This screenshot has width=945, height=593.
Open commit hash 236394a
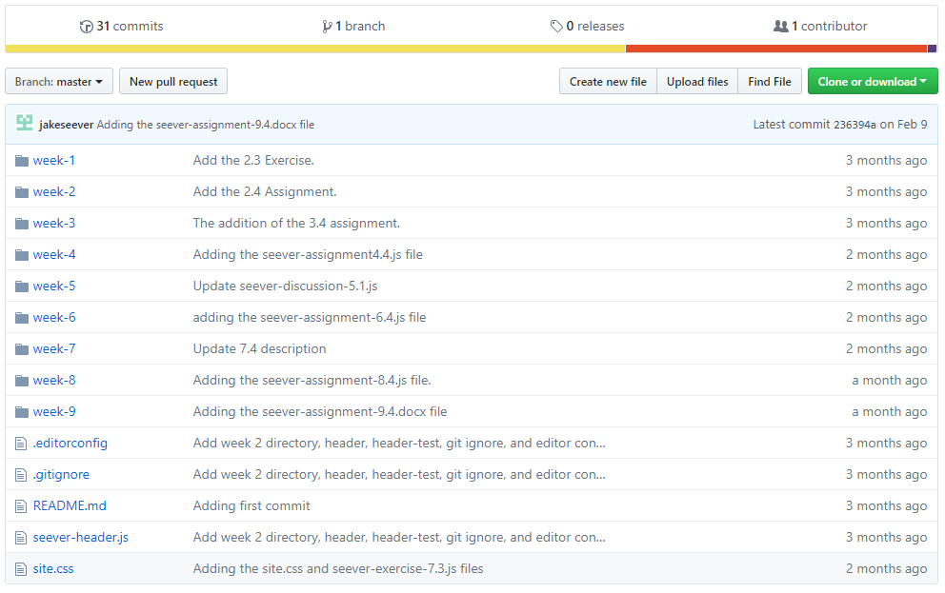pos(855,125)
